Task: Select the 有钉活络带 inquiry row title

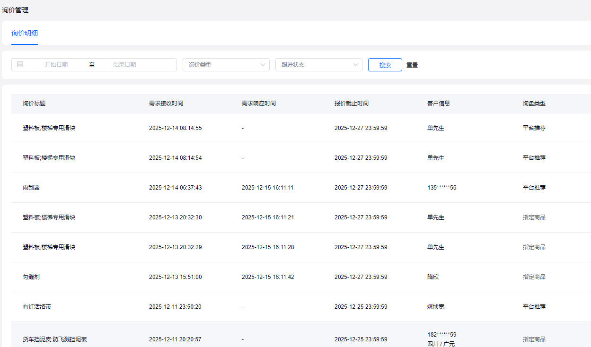Action: coord(37,307)
